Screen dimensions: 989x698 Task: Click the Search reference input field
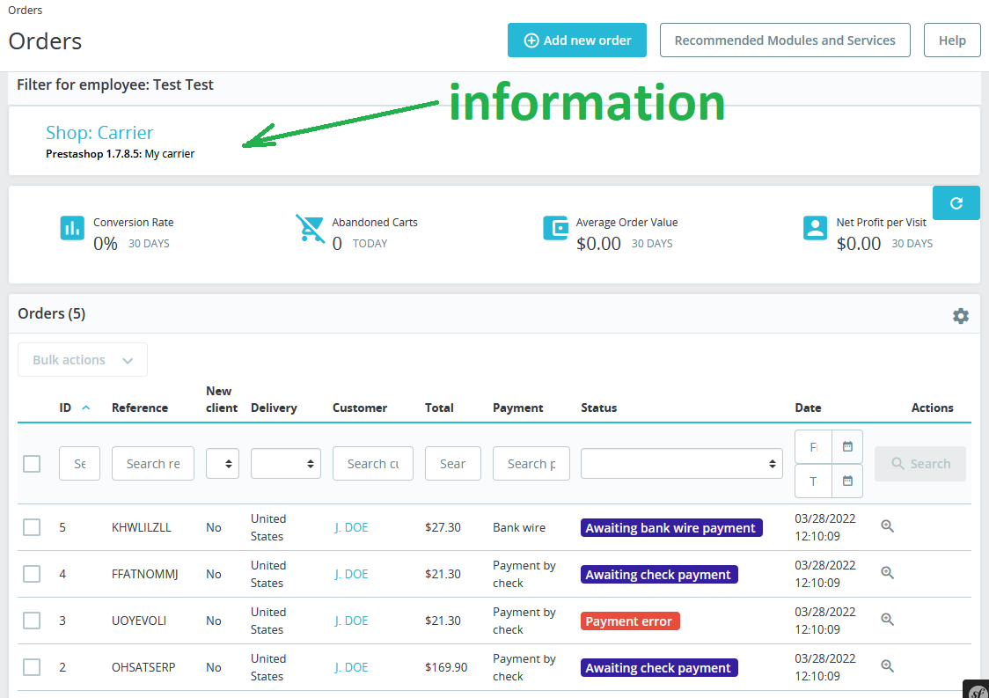point(152,464)
